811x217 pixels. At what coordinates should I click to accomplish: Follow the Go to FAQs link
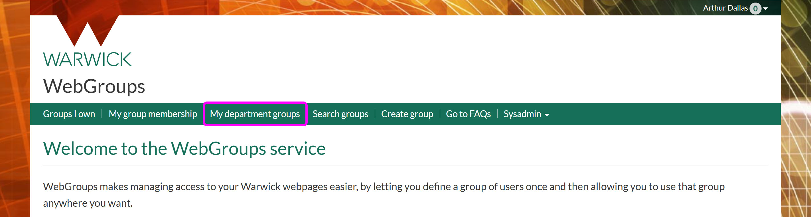click(468, 114)
